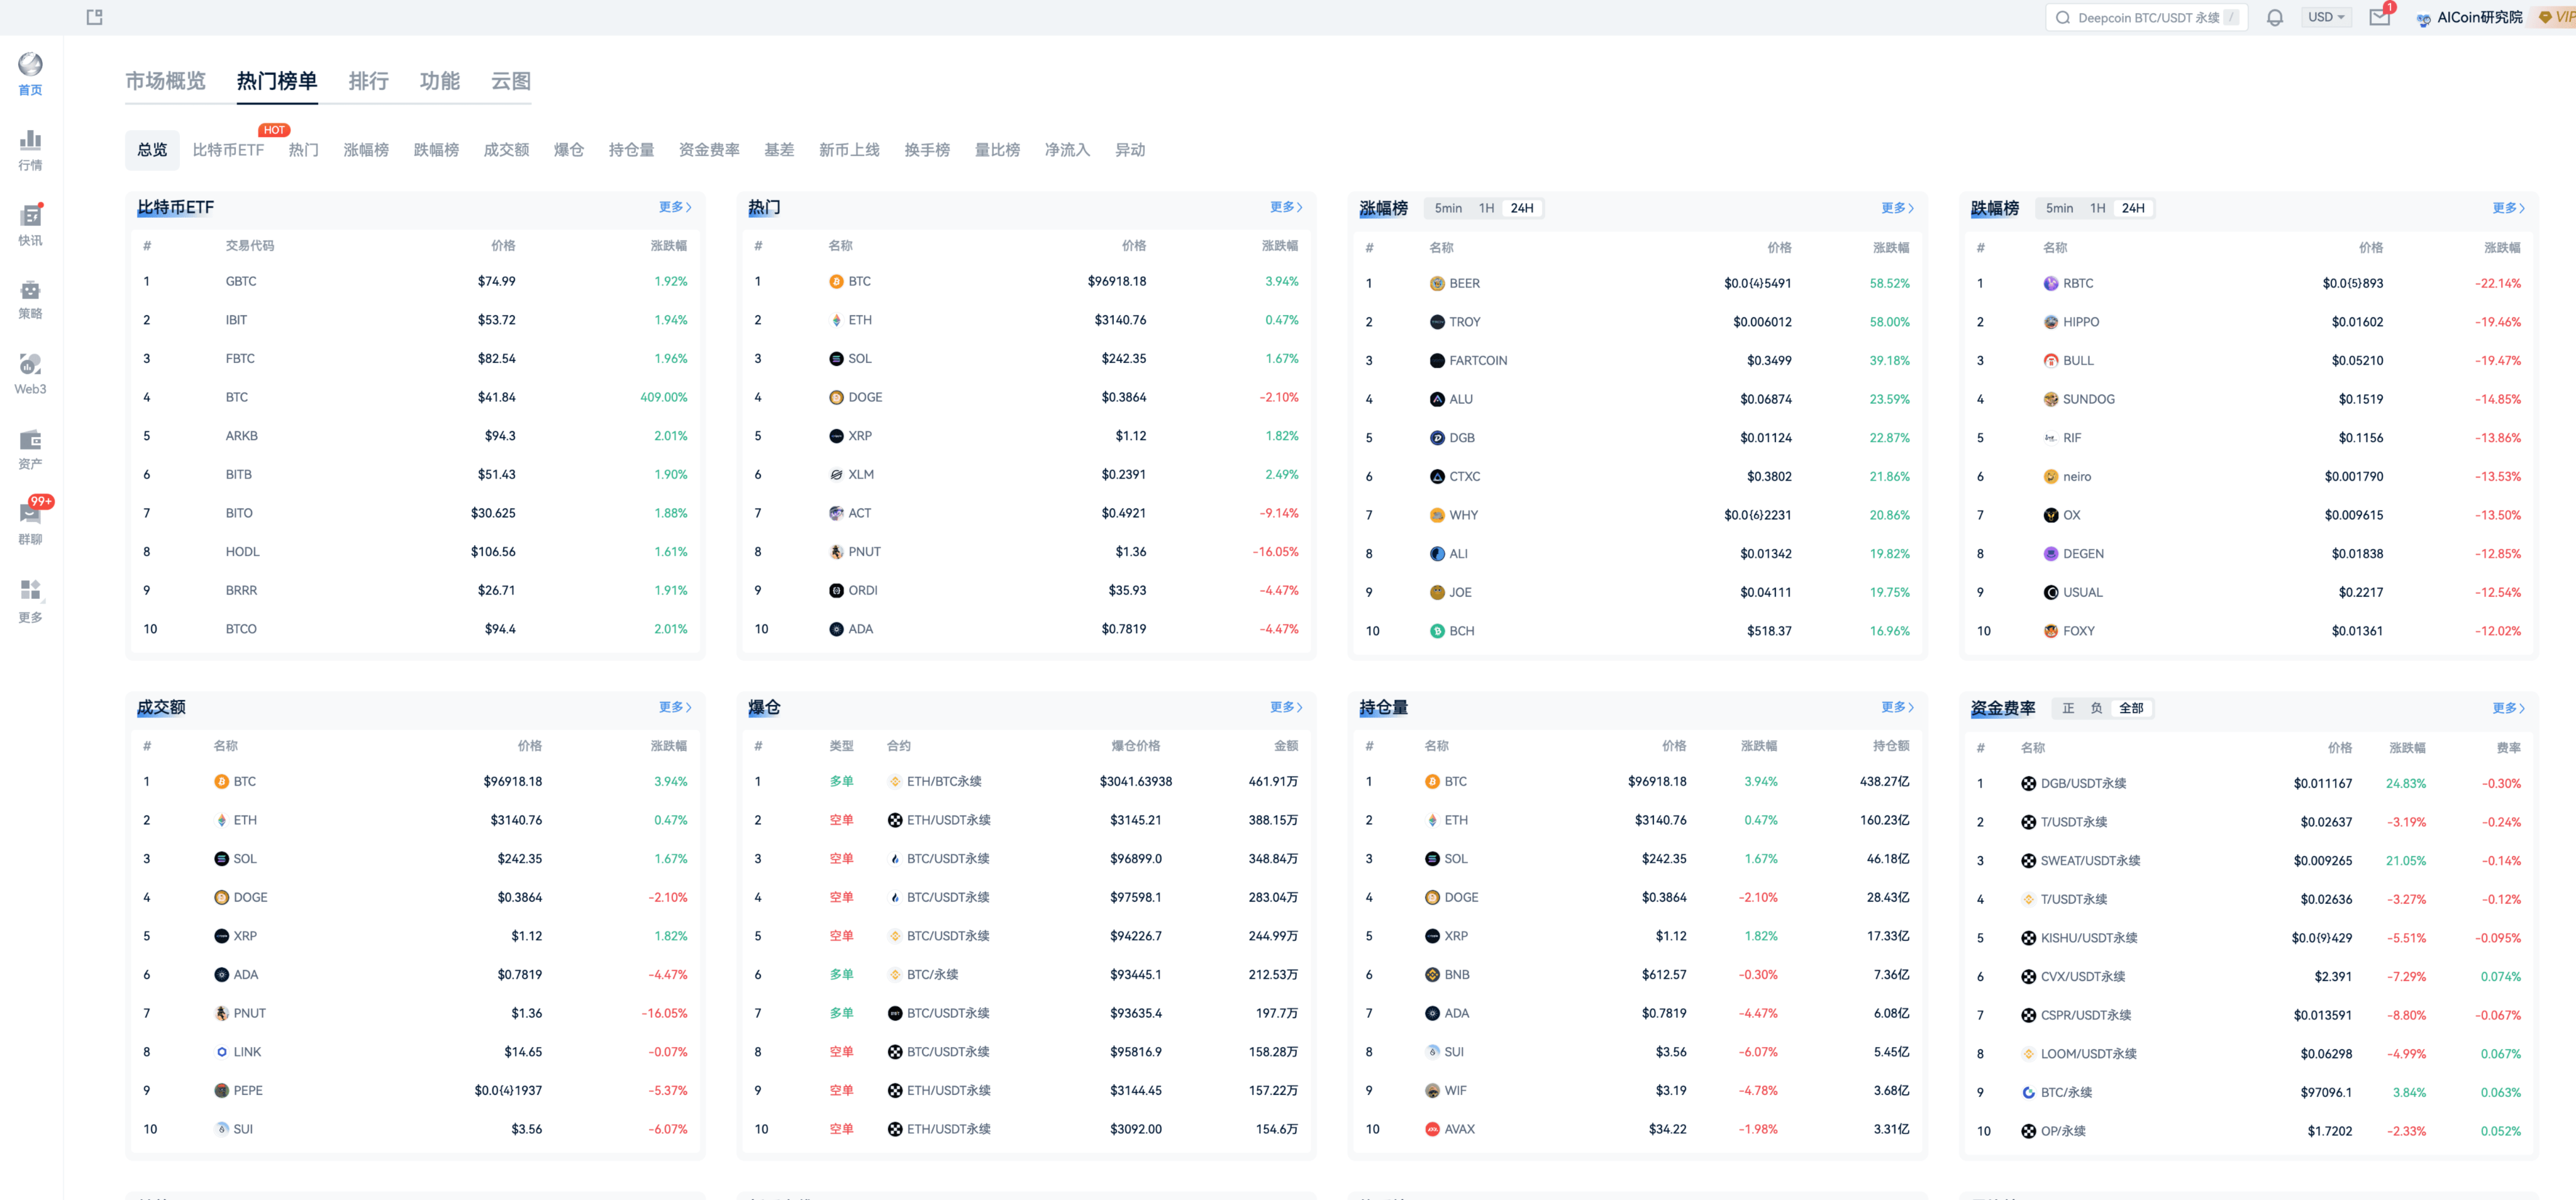Click the BCH coin icon in 涨幅榜
Screen dimensions: 2576x1200
tap(1437, 632)
